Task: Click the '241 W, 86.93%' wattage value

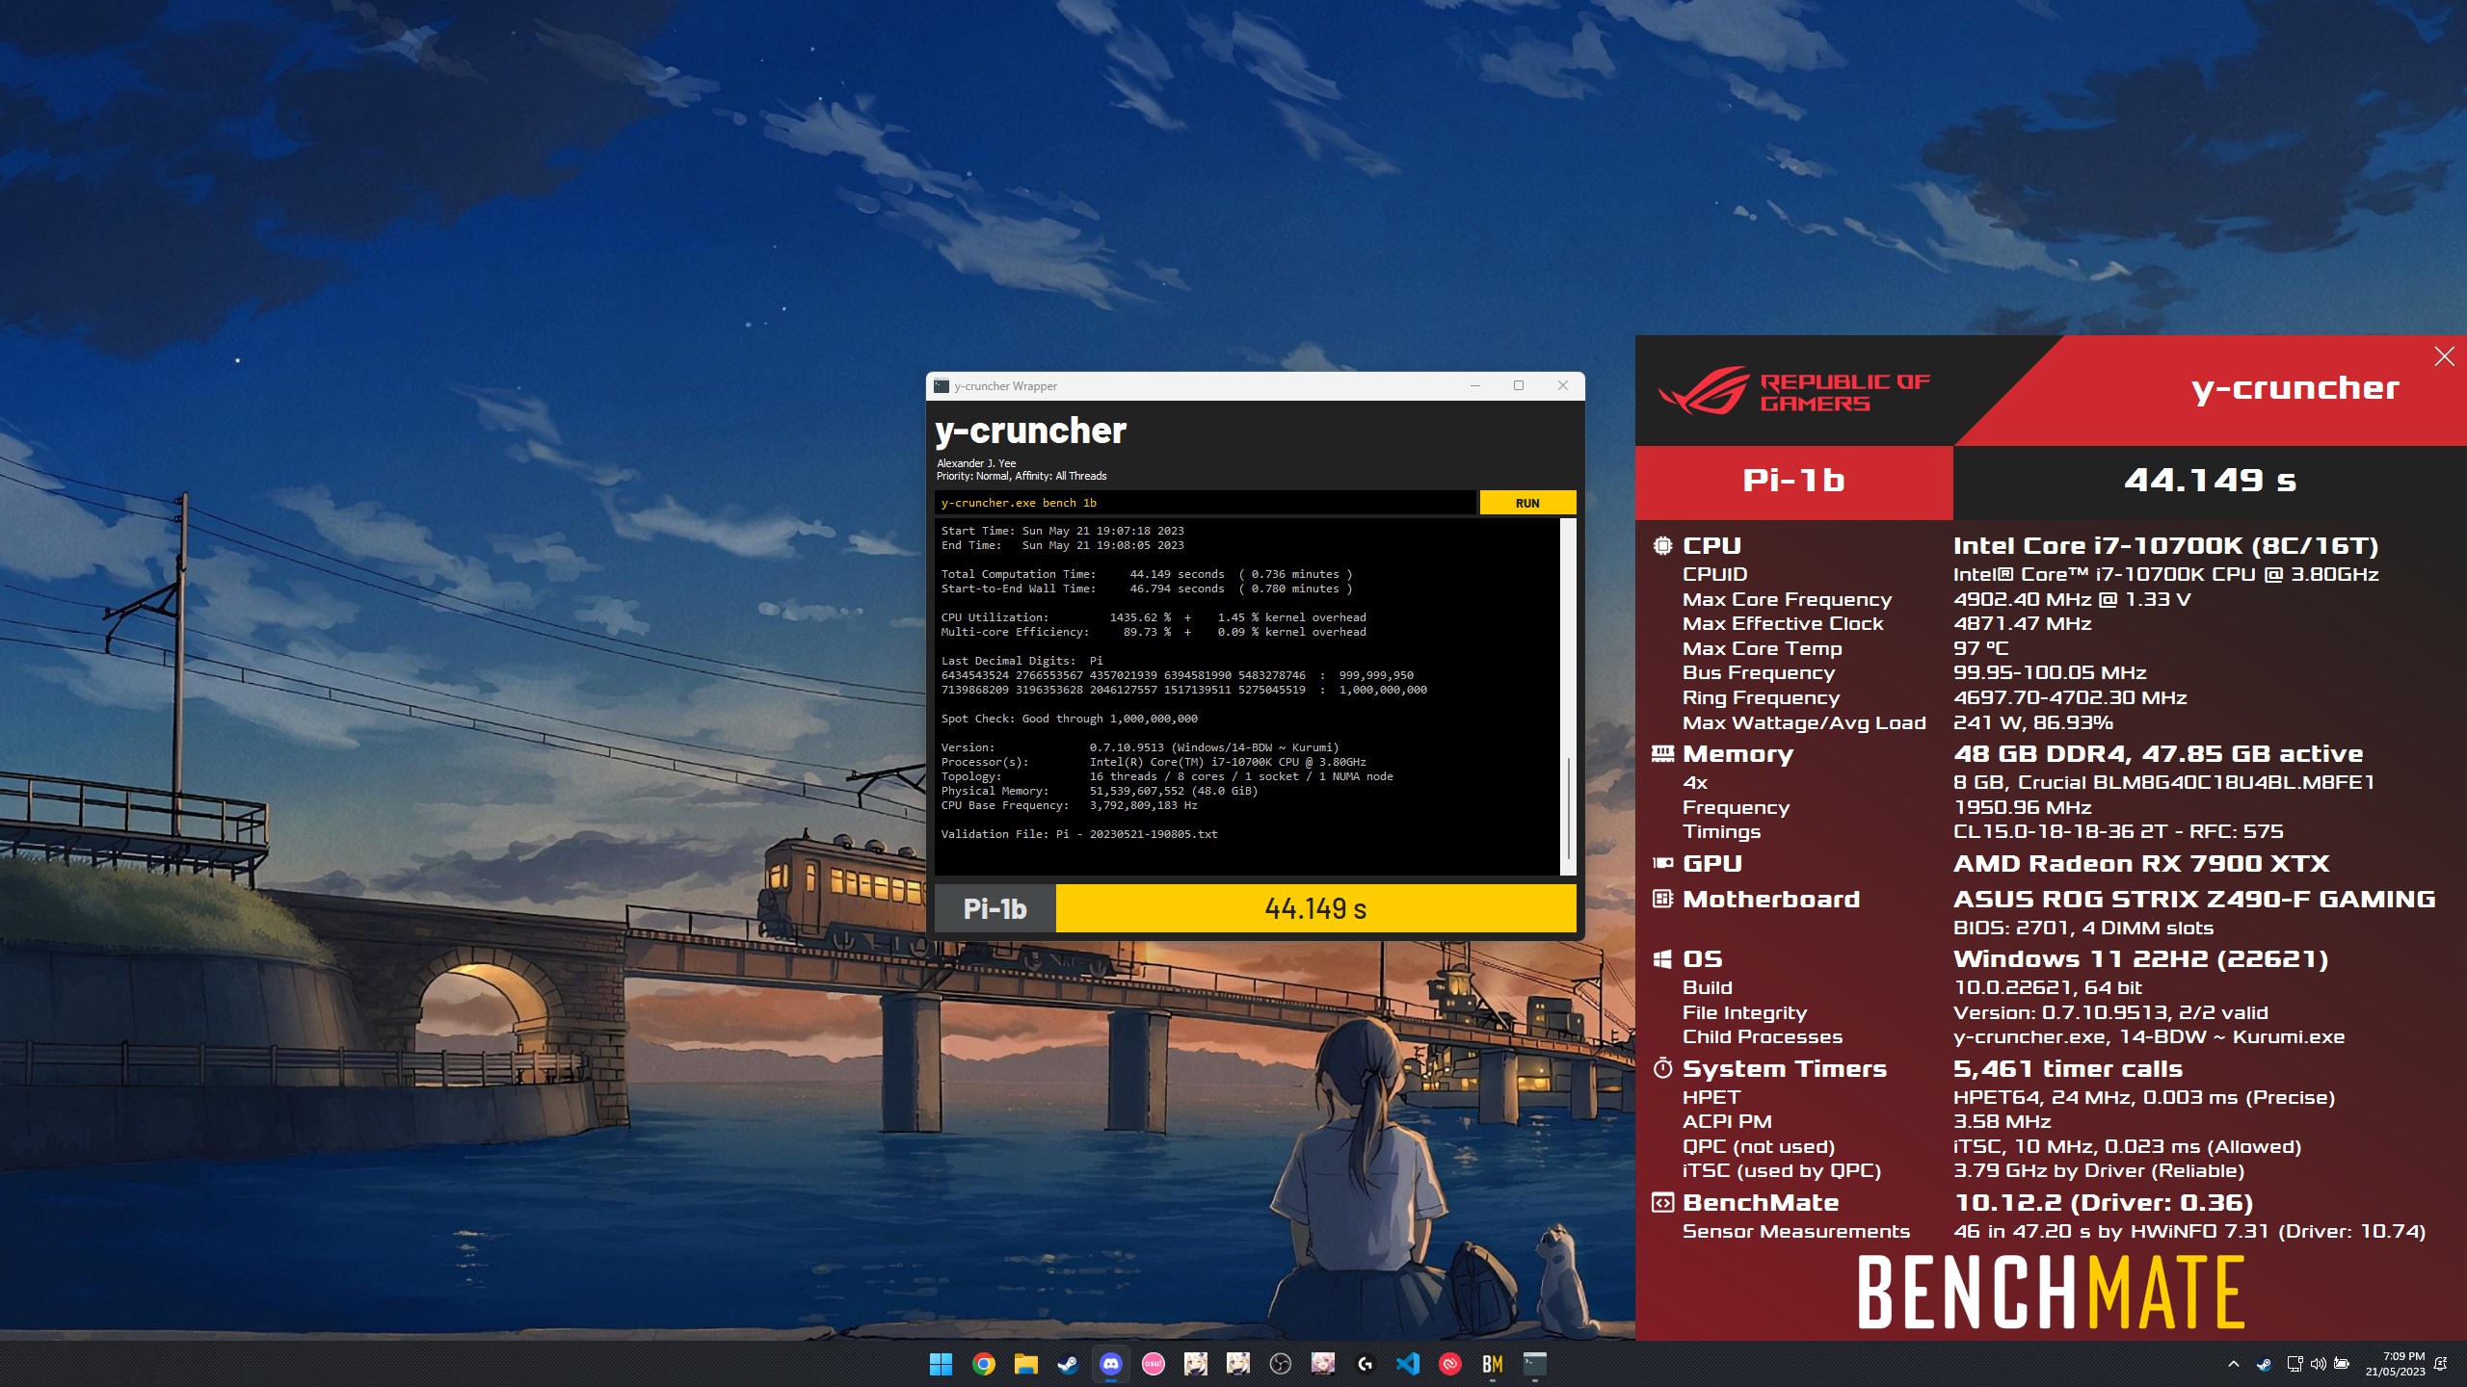Action: point(2032,723)
